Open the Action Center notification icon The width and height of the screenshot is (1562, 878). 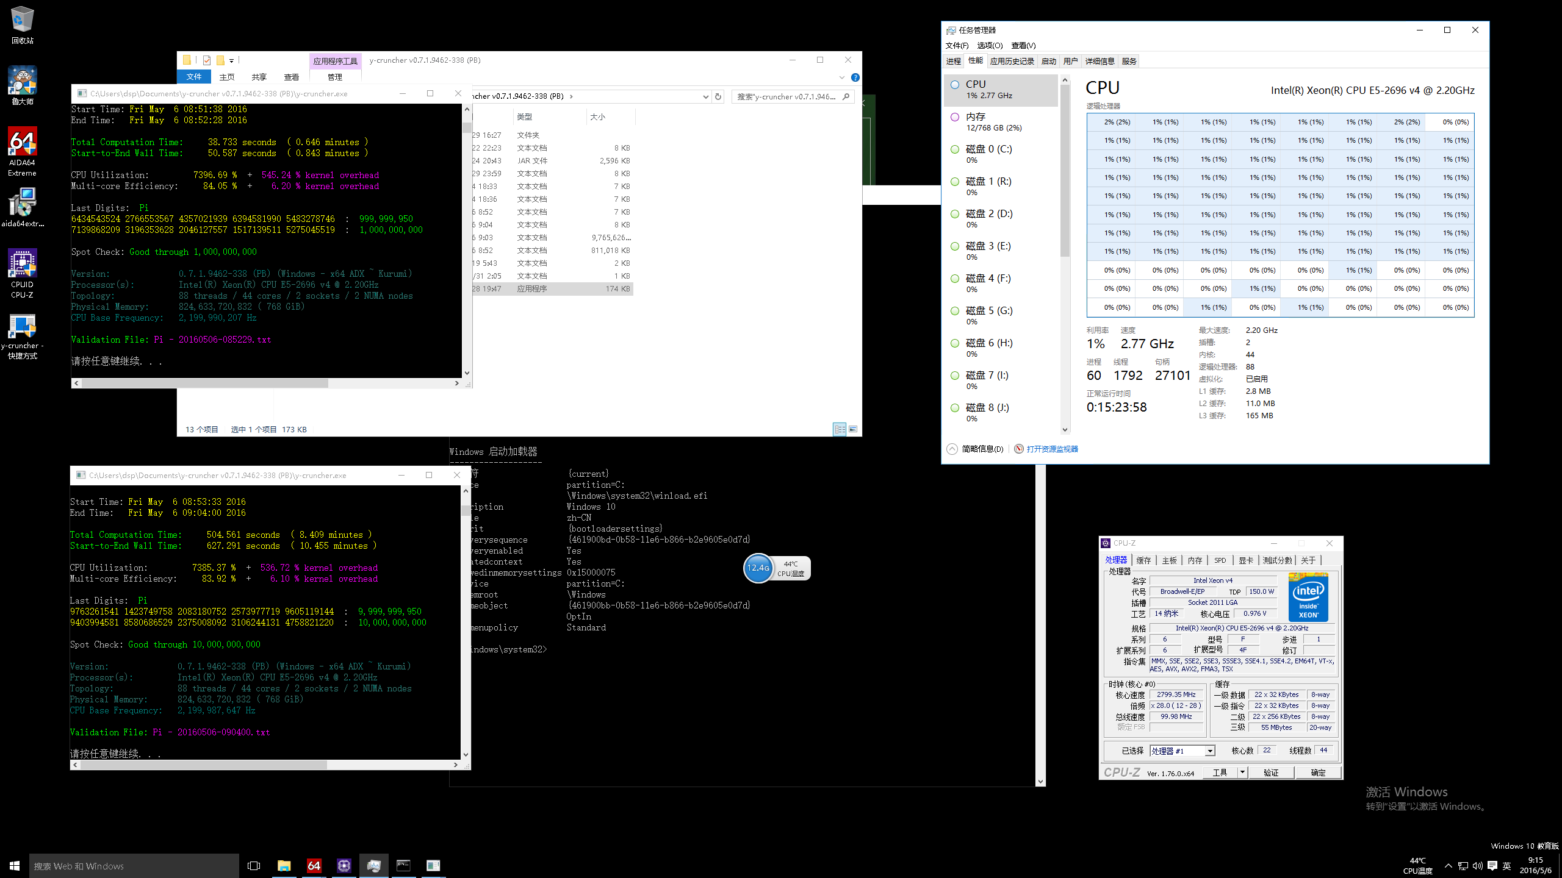(1492, 866)
